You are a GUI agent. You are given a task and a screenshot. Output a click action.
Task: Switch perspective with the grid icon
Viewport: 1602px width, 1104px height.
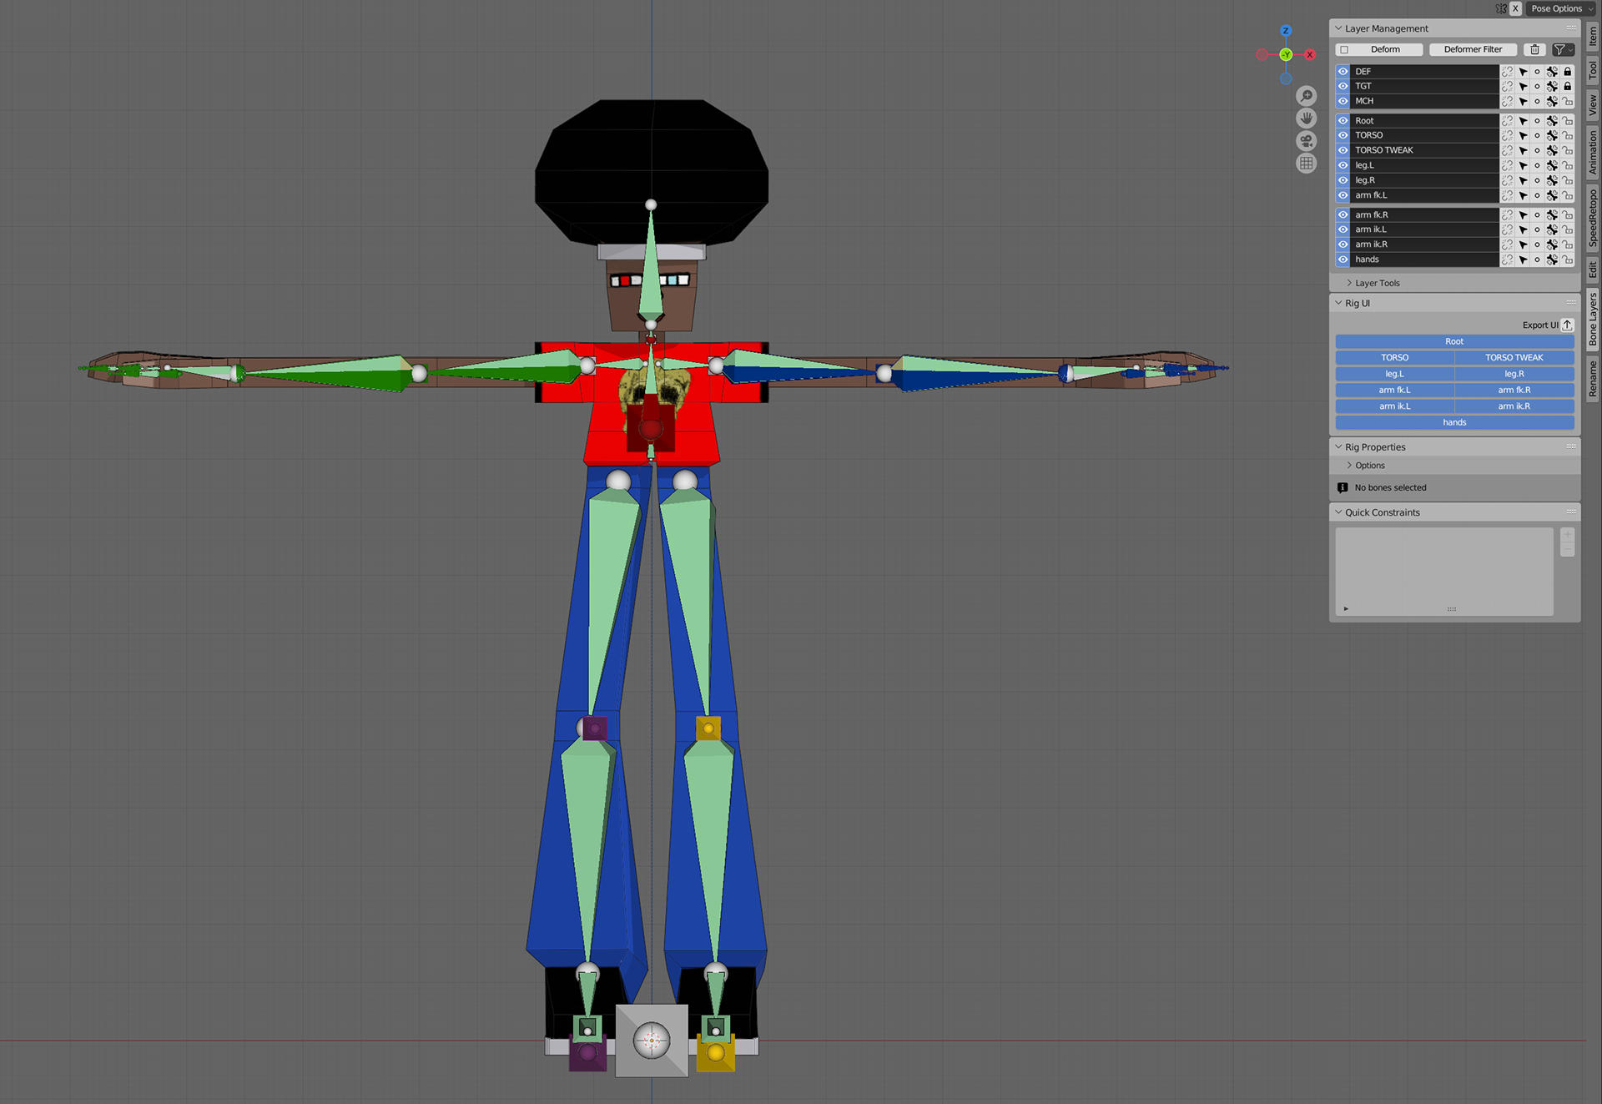[x=1306, y=164]
